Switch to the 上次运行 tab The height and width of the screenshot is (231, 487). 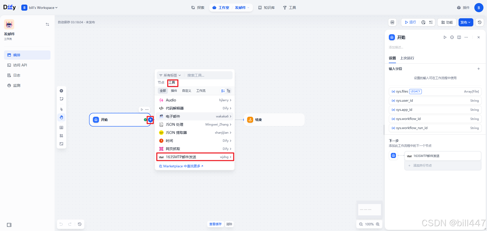(407, 58)
